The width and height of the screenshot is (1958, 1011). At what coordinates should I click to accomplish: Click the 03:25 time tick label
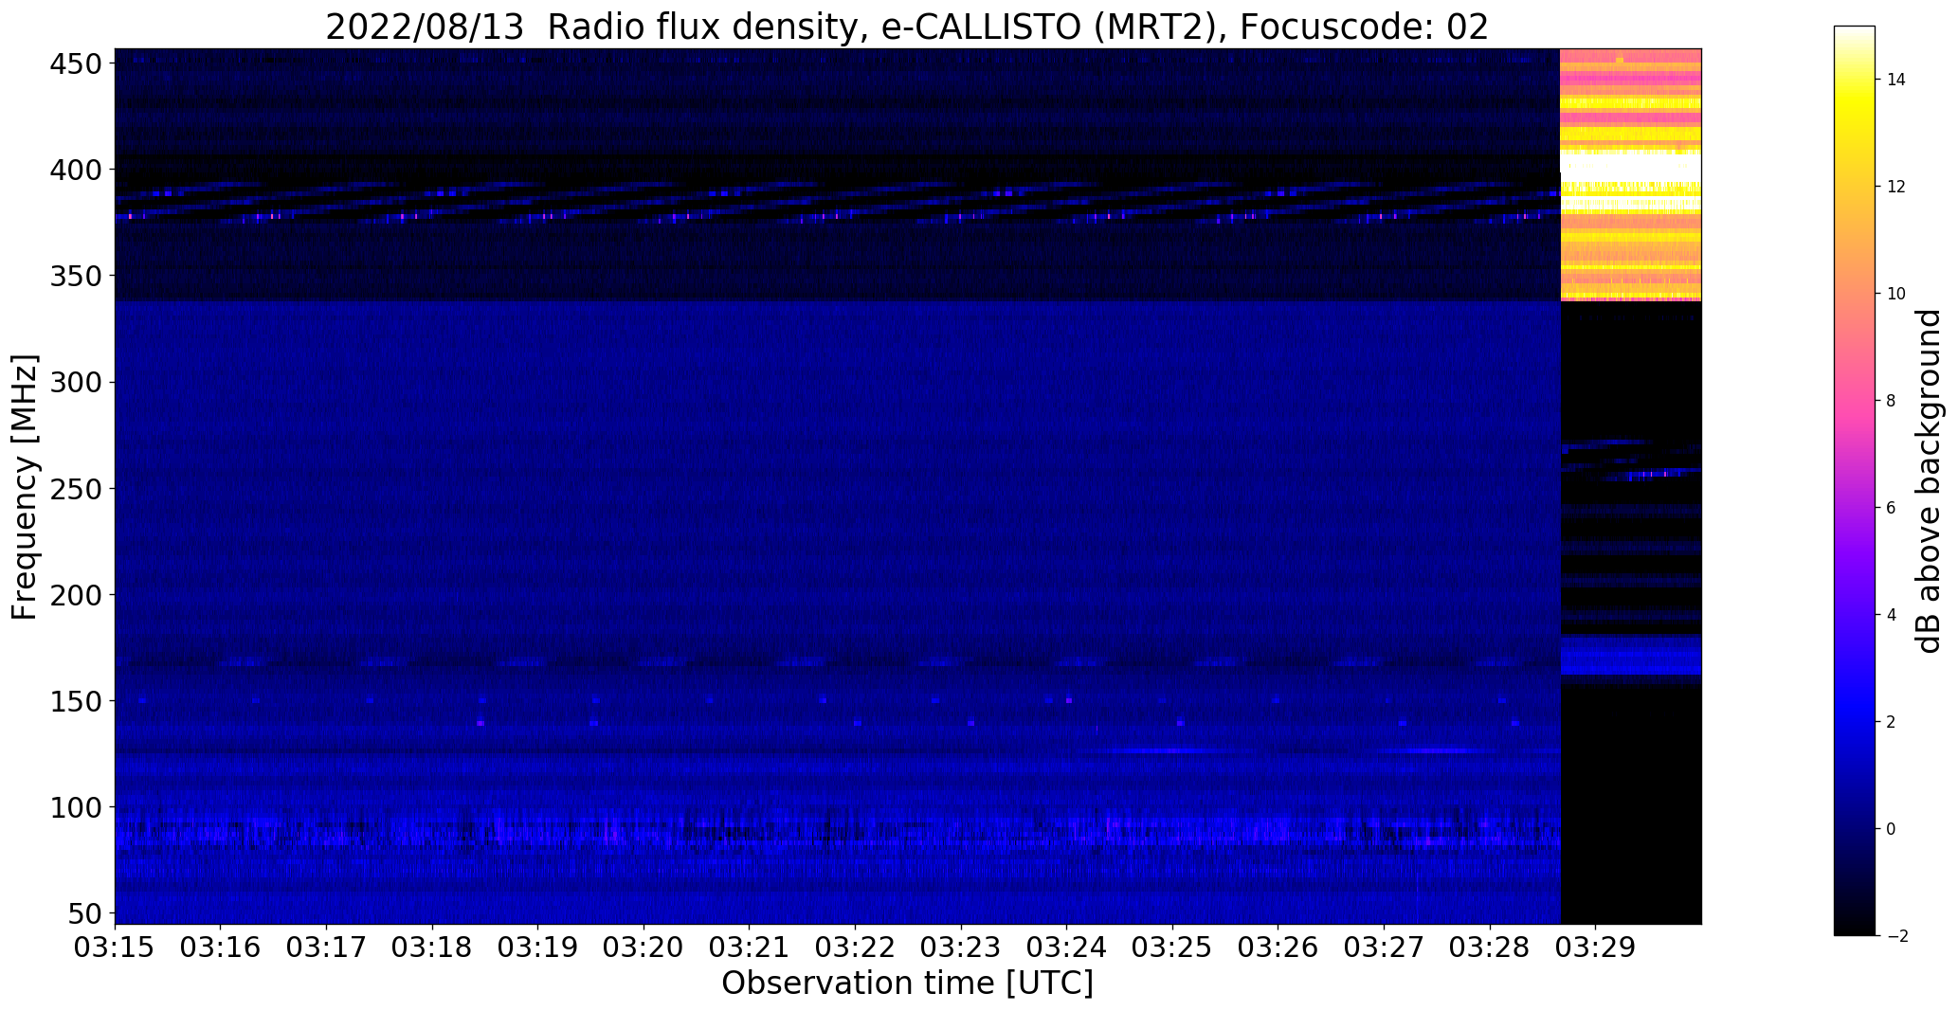pyautogui.click(x=1173, y=947)
